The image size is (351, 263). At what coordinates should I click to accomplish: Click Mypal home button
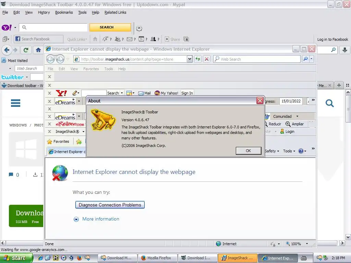tap(38, 50)
